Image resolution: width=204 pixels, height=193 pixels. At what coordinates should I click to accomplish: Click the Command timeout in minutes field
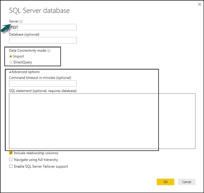coord(43,83)
